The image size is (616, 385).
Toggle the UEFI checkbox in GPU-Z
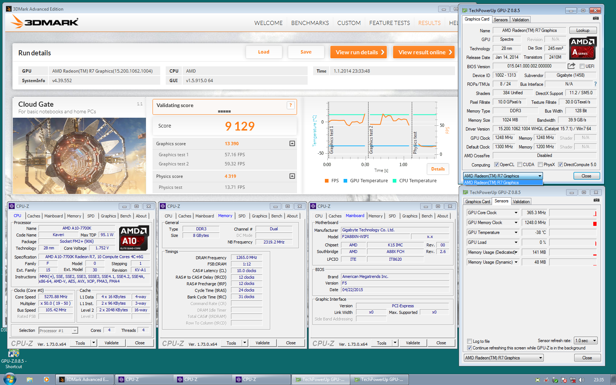click(582, 66)
